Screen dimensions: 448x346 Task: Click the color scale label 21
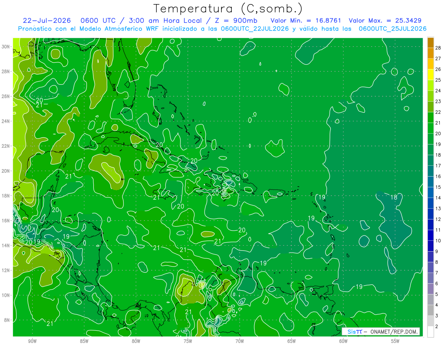coord(438,123)
